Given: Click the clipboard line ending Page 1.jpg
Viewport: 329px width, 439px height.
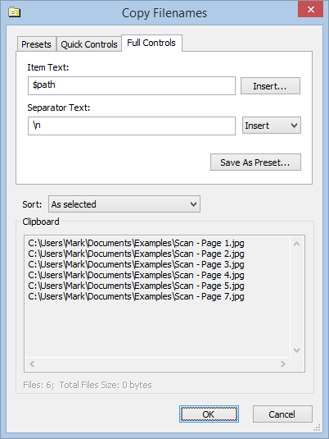Looking at the screenshot, I should click(136, 243).
